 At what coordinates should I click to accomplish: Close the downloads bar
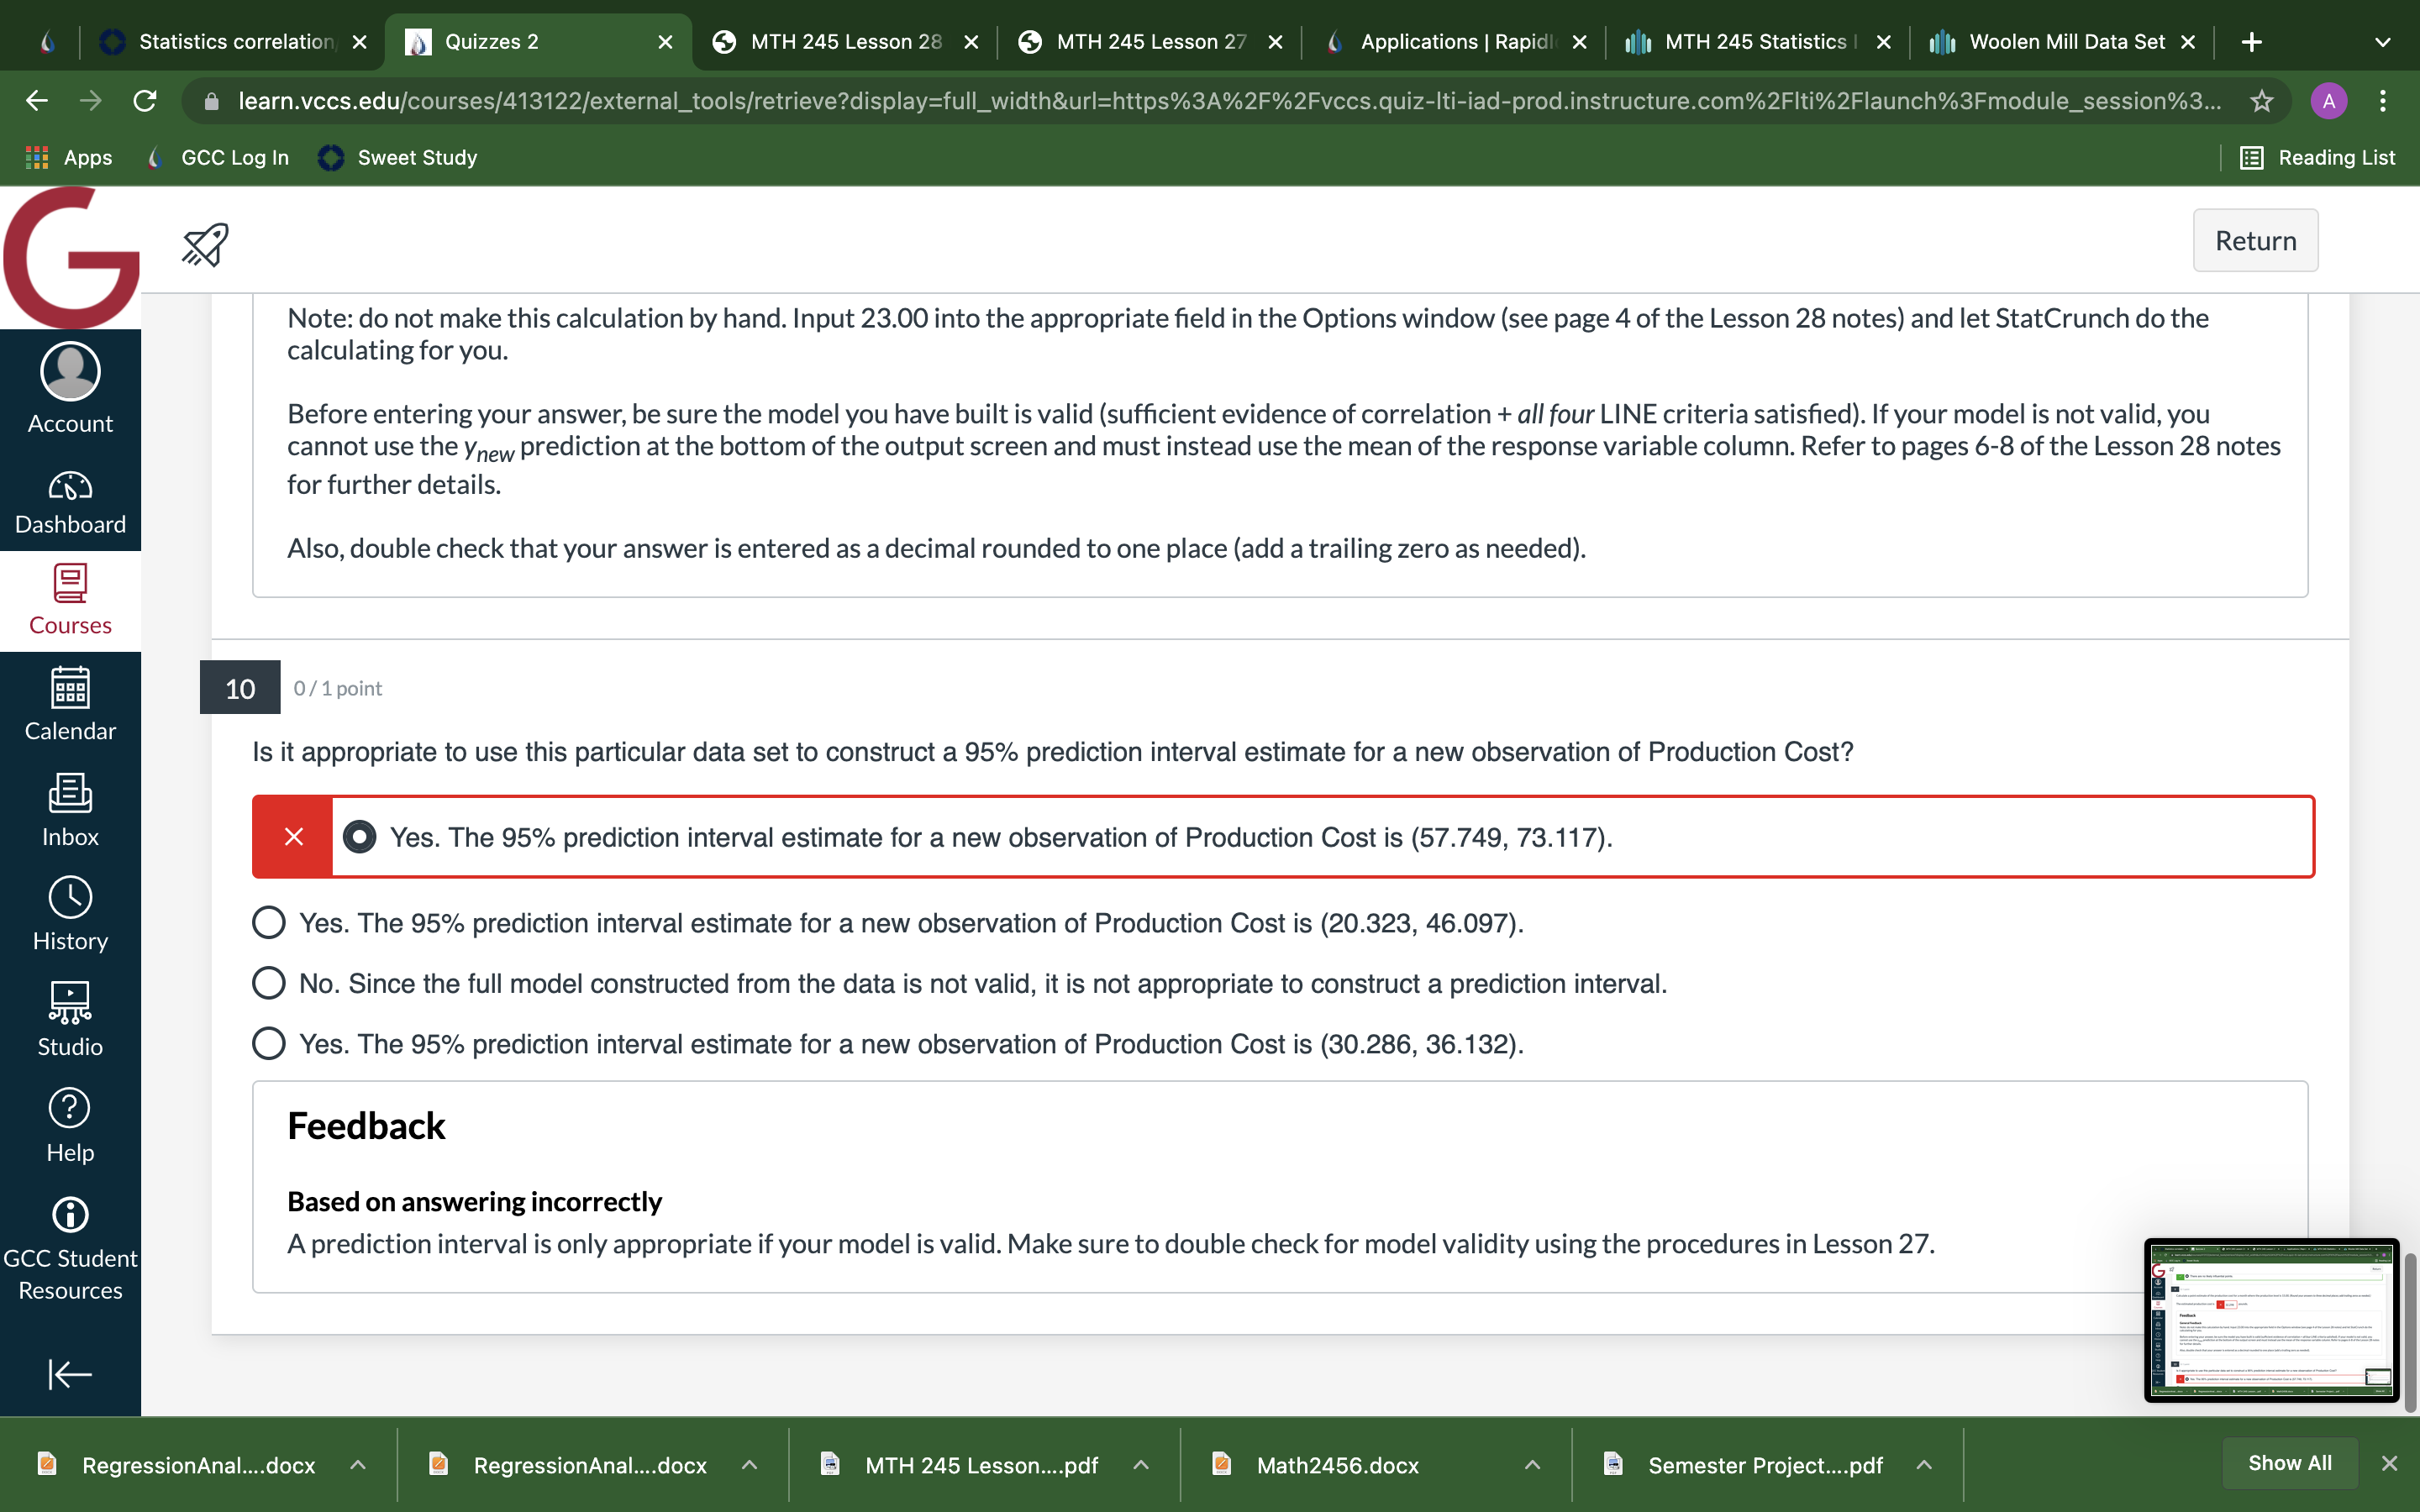point(2390,1463)
